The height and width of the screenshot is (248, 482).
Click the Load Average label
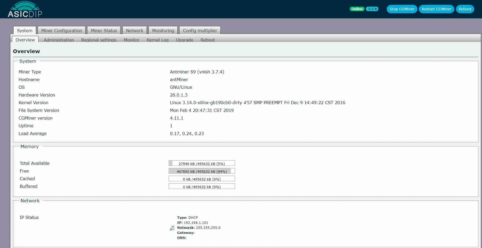[32, 133]
